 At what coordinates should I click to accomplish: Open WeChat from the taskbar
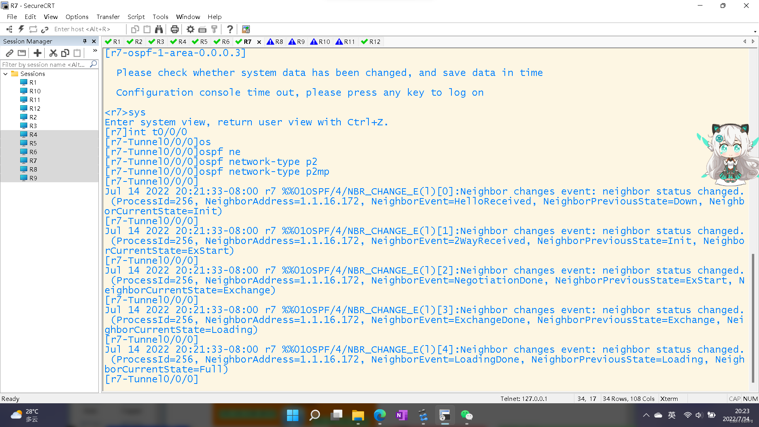click(x=466, y=416)
